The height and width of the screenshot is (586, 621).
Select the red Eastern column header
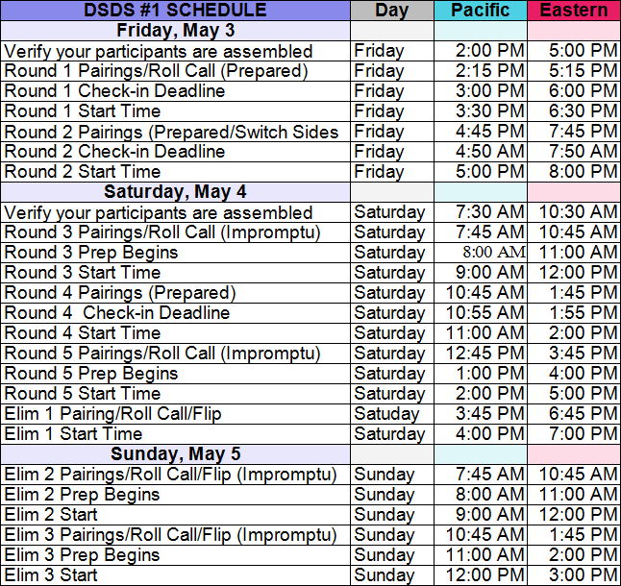pos(573,11)
